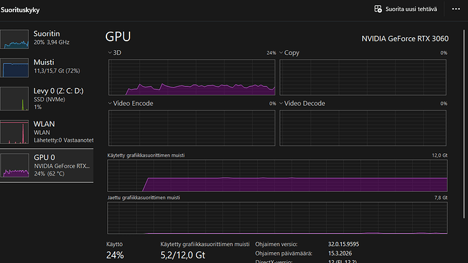Screen dimensions: 468x263
Task: Click the Copy usage graph
Action: tap(363, 77)
